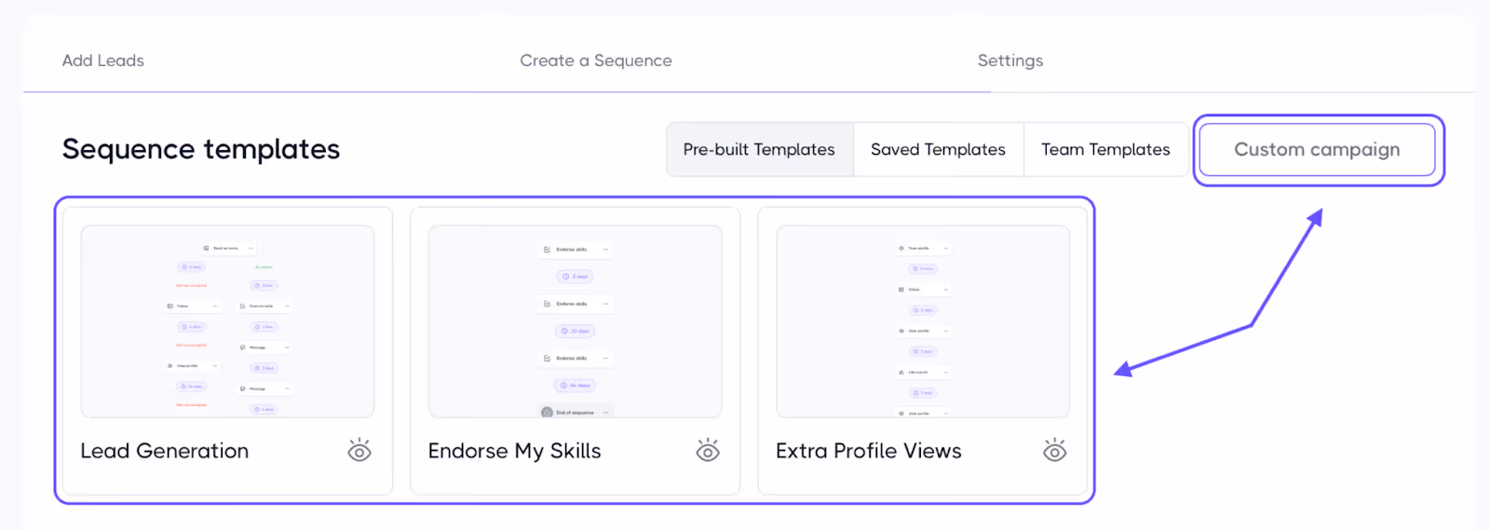
Task: Switch to Saved Templates
Action: [938, 150]
